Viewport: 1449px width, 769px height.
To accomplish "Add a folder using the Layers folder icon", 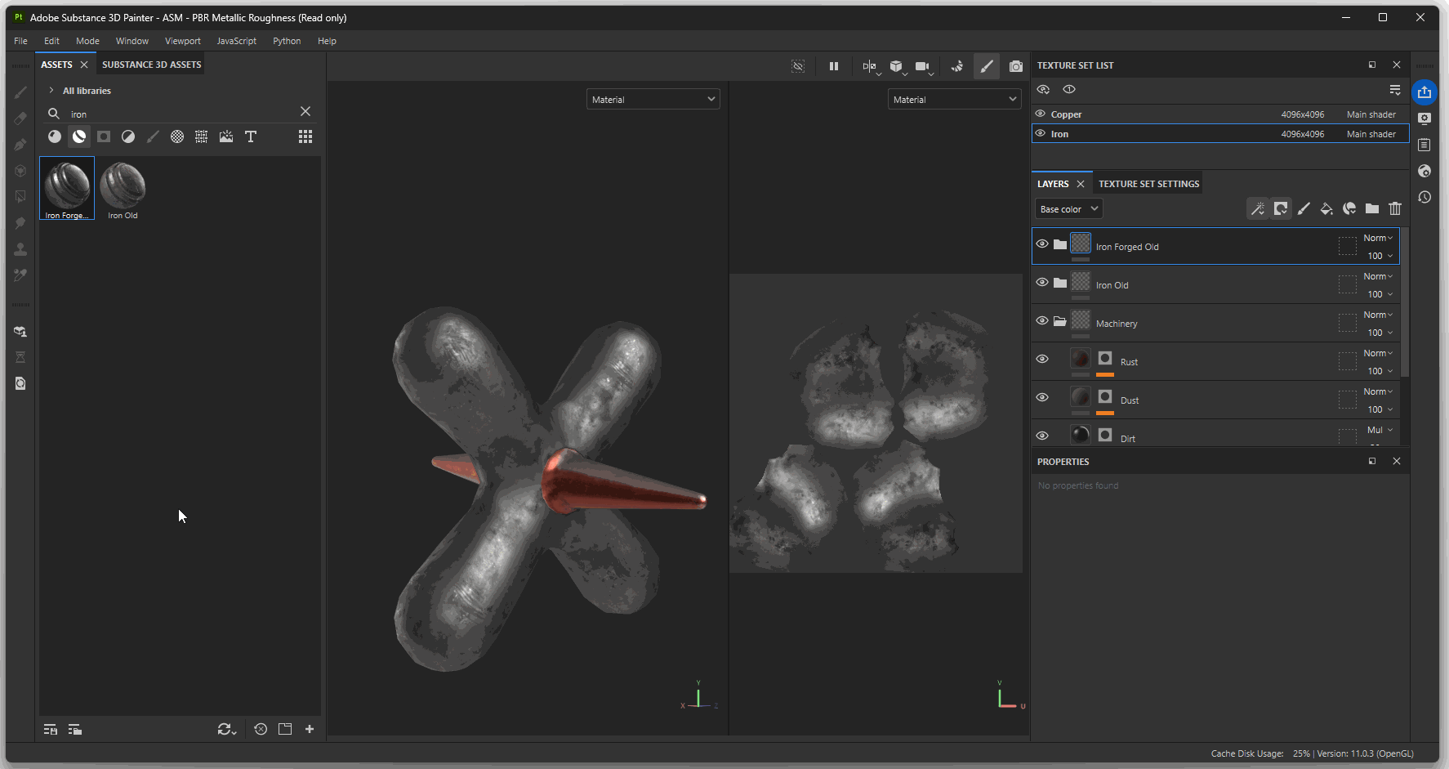I will click(x=1372, y=209).
